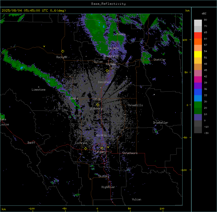The width and height of the screenshot is (217, 212).
Task: Click the 65 dBZ legend value
Action: 205,32
